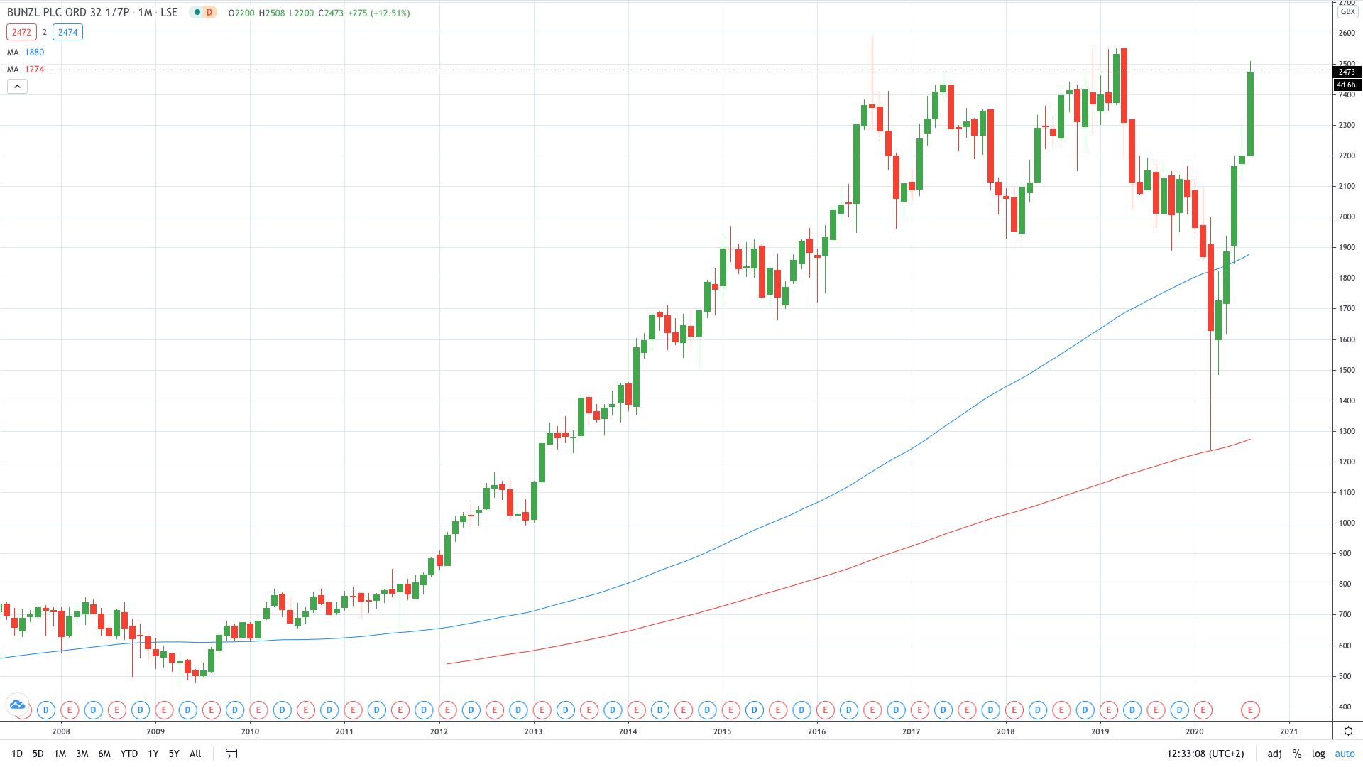1363x767 pixels.
Task: Collapse the indicator legend with the arrow
Action: coord(17,87)
